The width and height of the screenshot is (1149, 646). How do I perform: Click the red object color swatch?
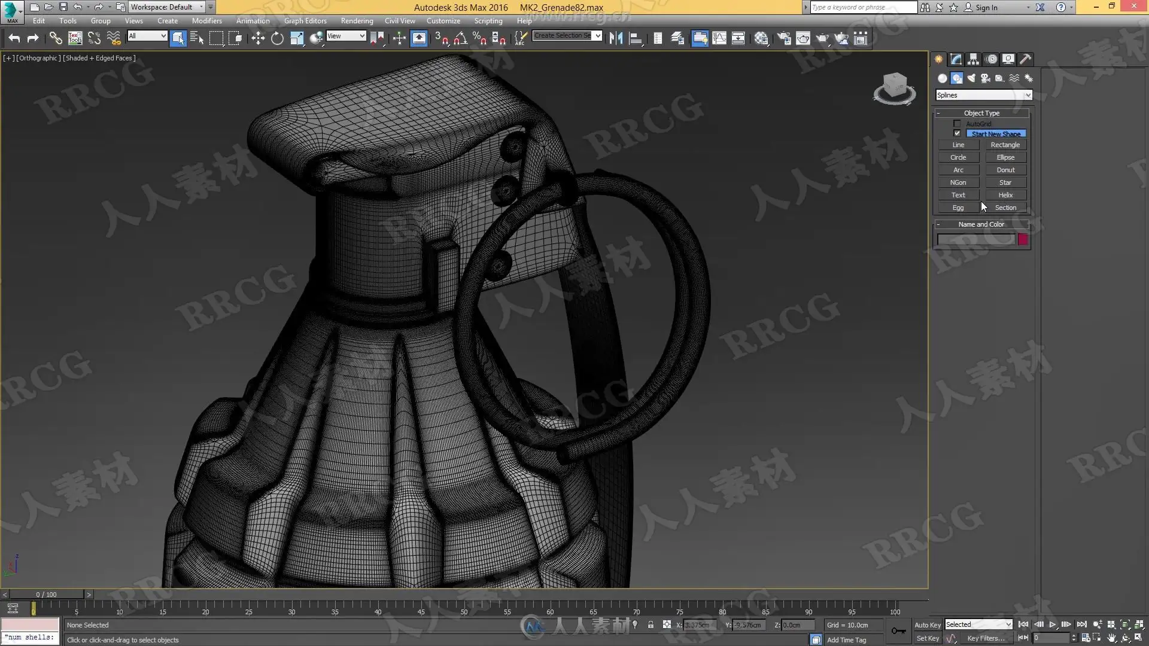tap(1023, 239)
